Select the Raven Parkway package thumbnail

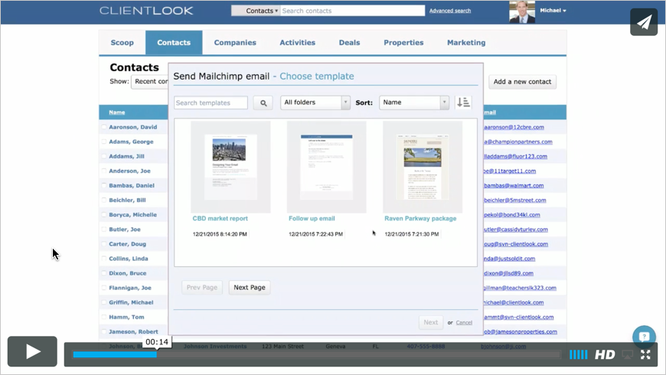pos(423,167)
